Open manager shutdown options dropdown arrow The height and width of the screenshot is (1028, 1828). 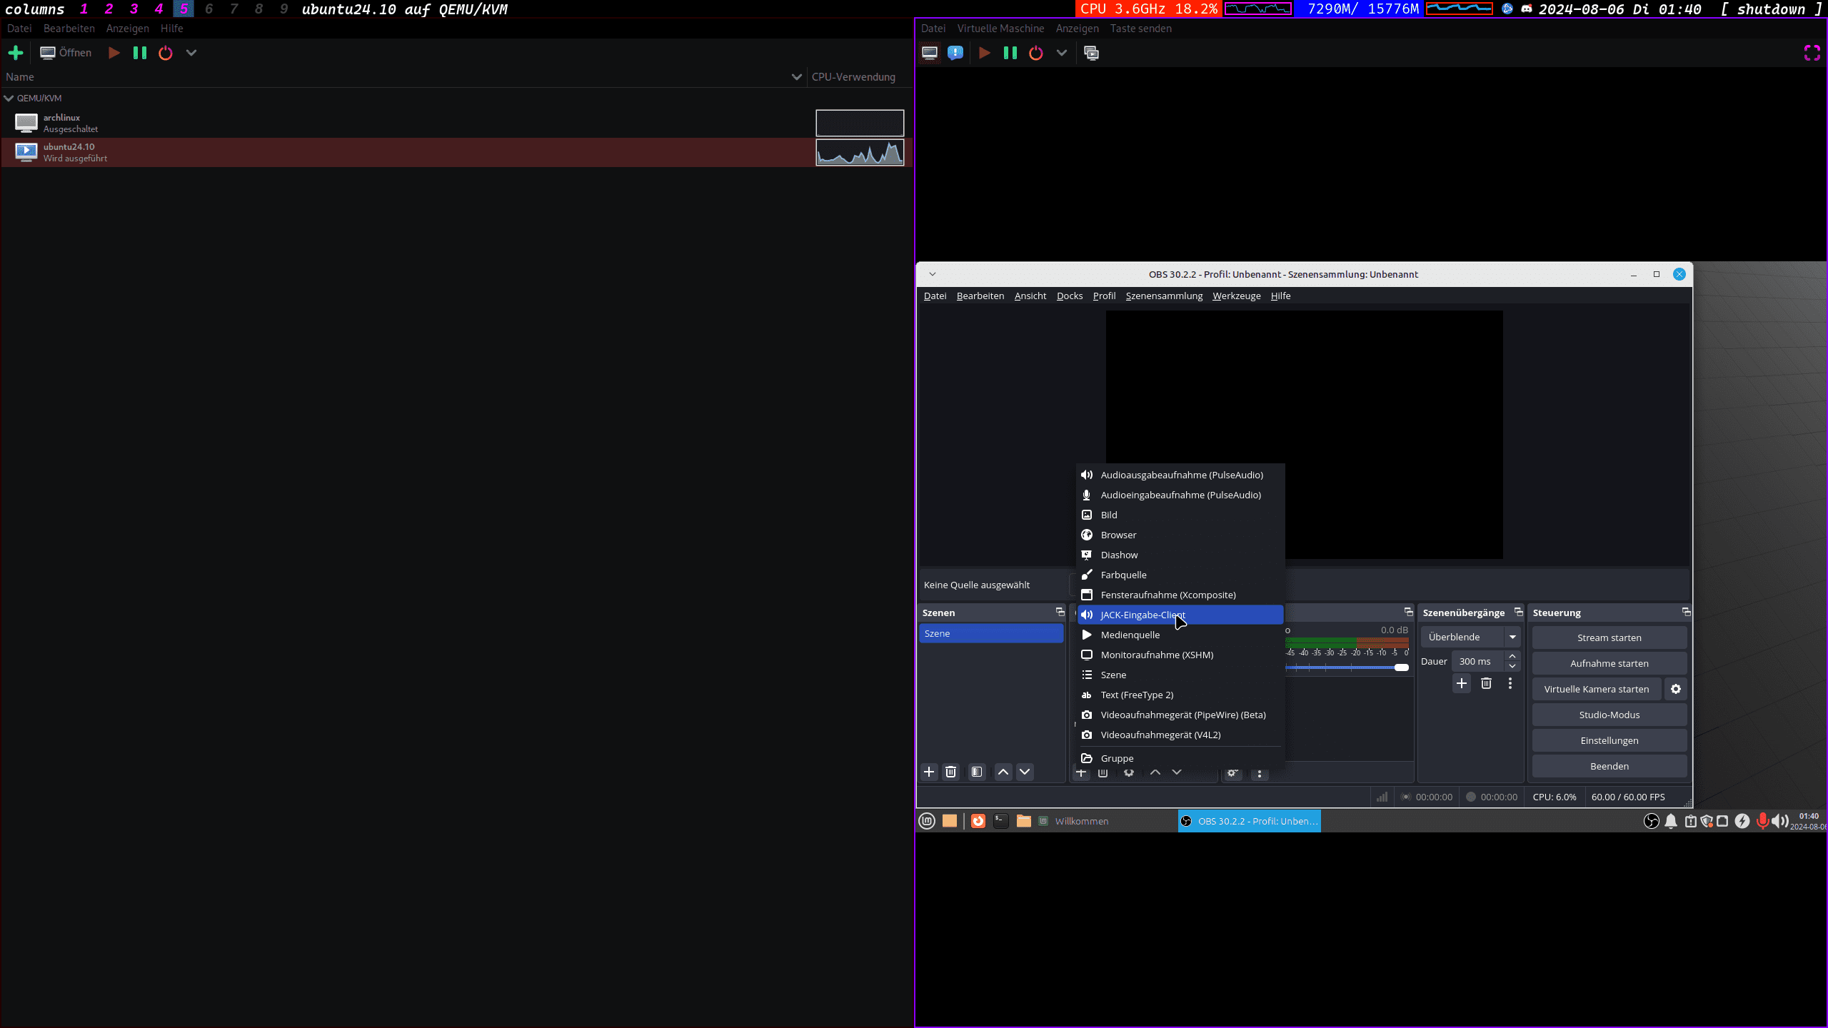(191, 53)
